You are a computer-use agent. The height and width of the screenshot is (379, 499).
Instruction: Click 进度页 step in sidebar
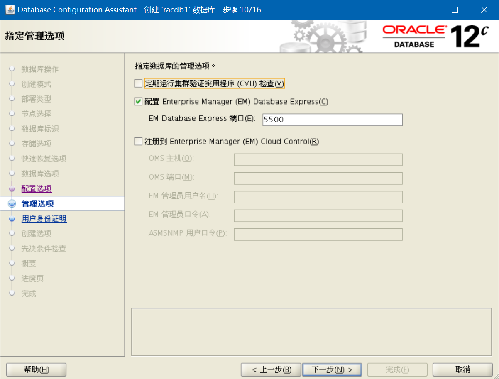[x=32, y=279]
